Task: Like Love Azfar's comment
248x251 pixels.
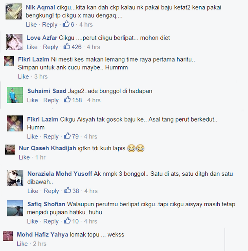Action: point(32,47)
